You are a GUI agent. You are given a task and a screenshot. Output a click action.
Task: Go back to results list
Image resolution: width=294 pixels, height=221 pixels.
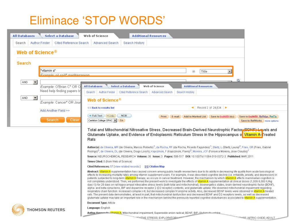click(101, 108)
